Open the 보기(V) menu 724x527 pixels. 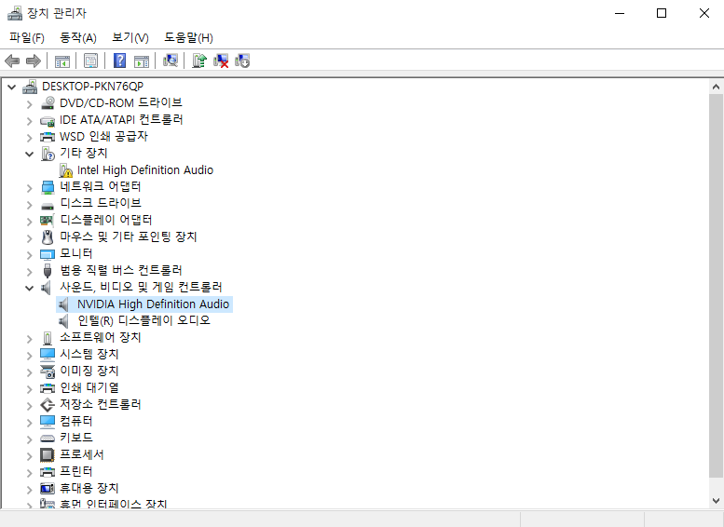point(130,37)
